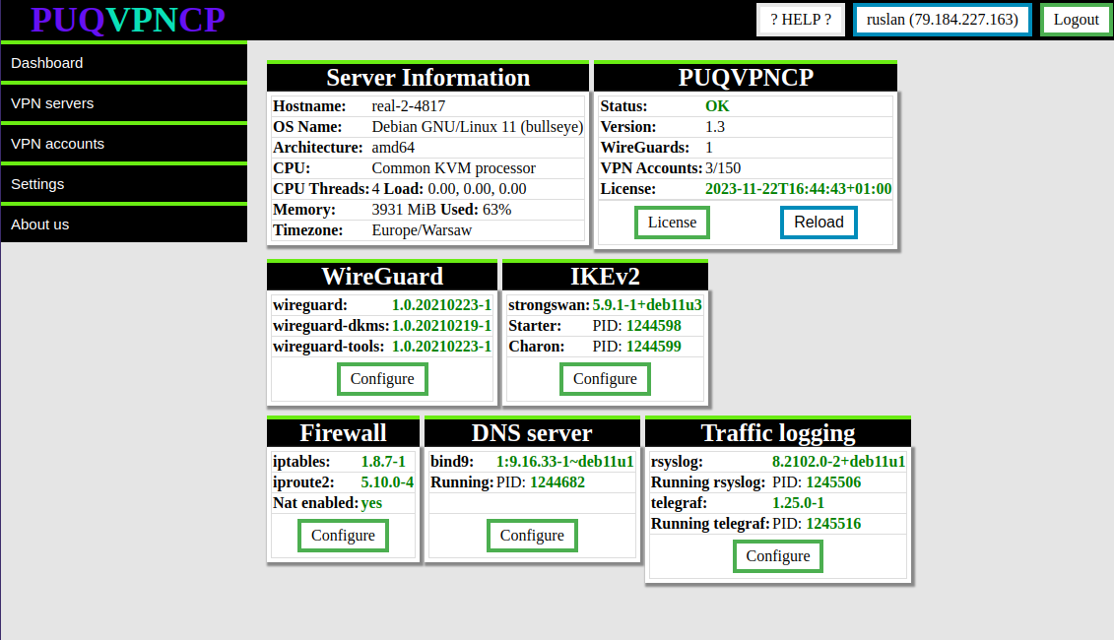The height and width of the screenshot is (640, 1114).
Task: Click the Server Information panel header
Action: (x=427, y=78)
